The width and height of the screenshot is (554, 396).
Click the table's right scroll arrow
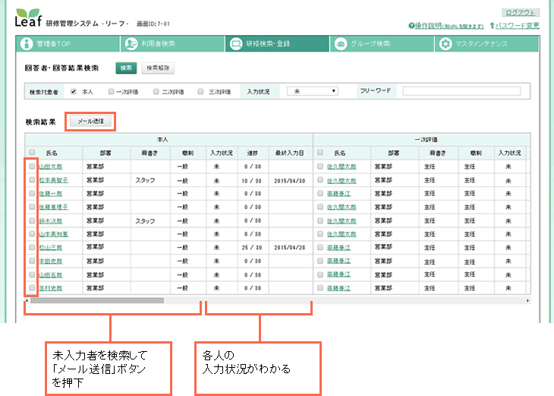[528, 300]
